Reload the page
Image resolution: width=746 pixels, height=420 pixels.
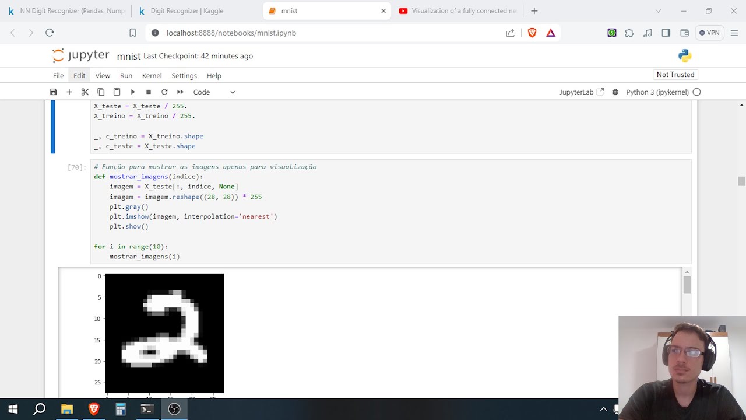pyautogui.click(x=50, y=33)
